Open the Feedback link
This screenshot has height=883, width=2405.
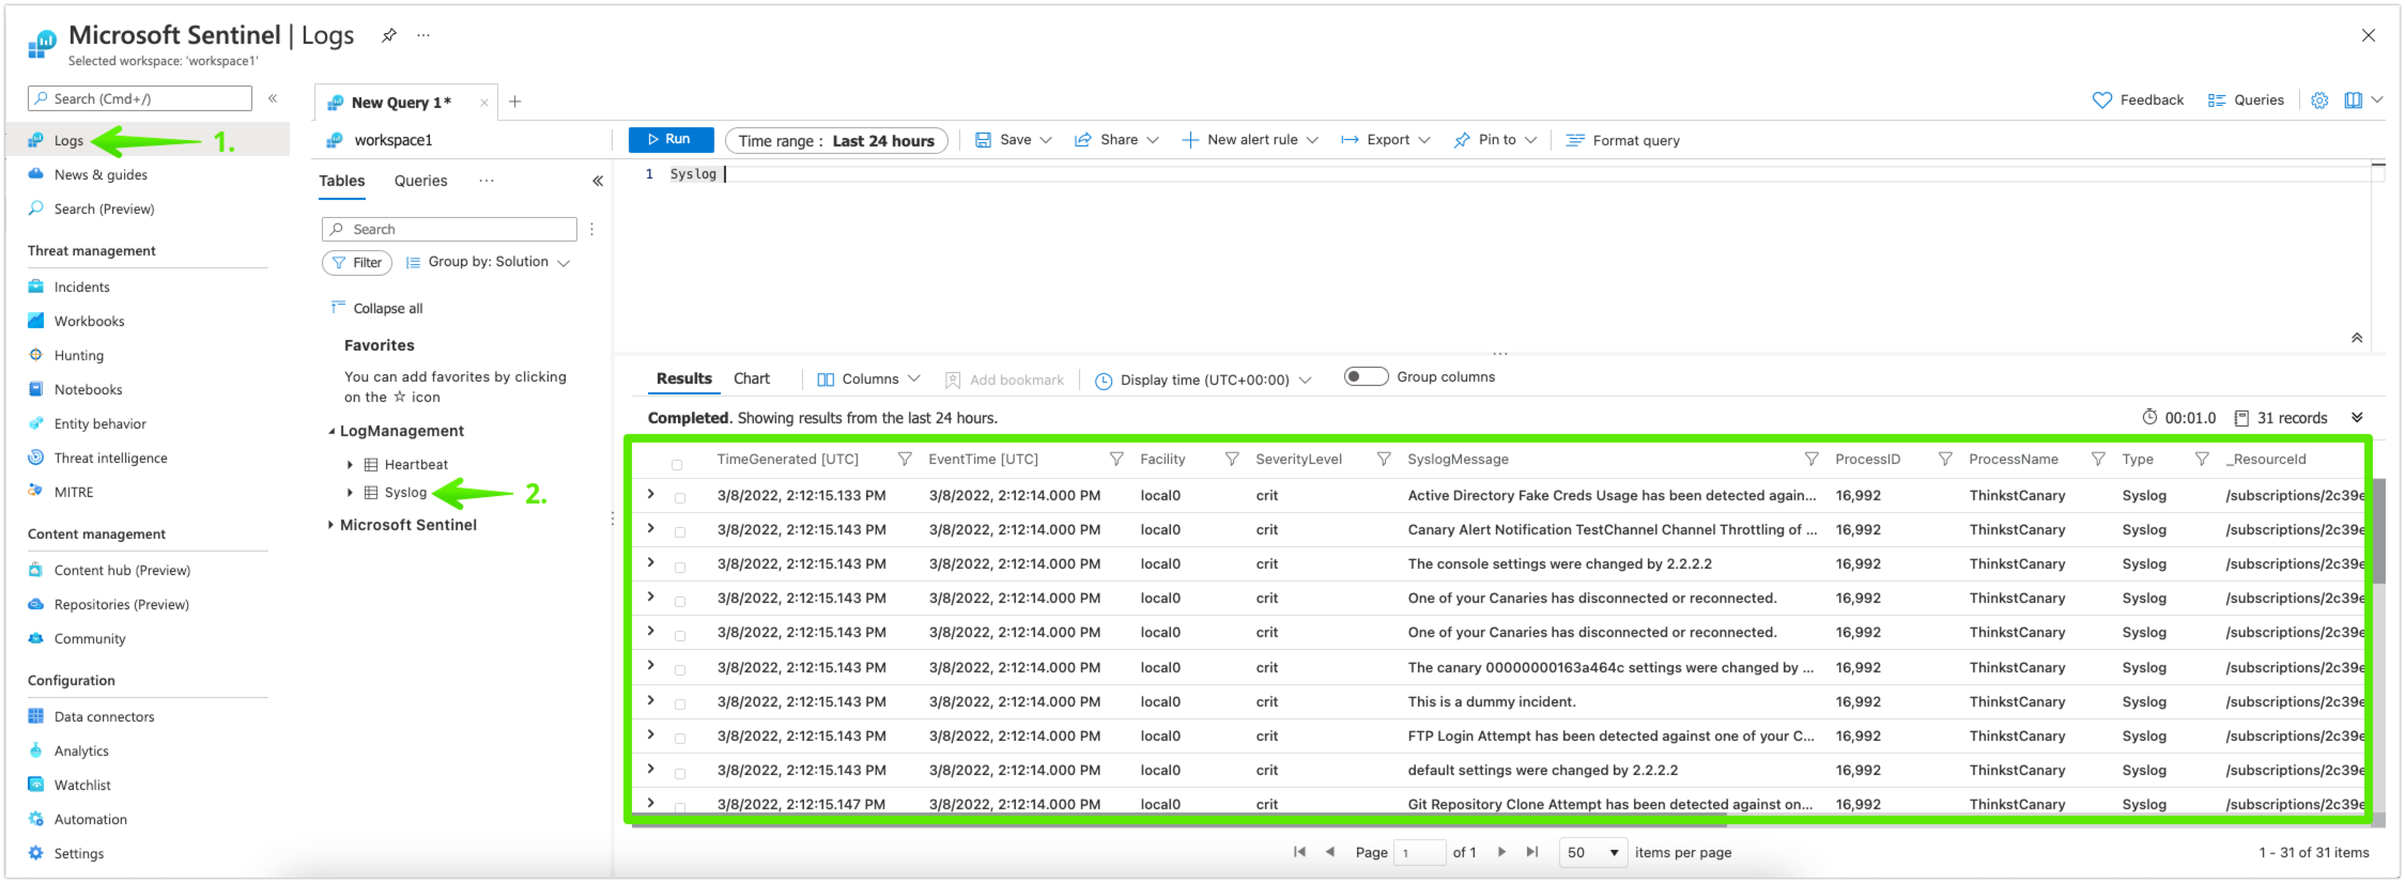tap(2138, 100)
